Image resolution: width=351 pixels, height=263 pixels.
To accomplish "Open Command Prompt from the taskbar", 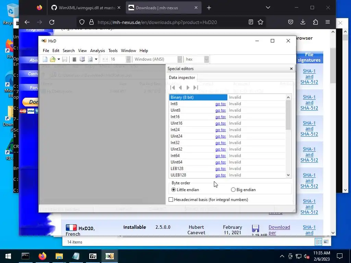I will [25, 256].
